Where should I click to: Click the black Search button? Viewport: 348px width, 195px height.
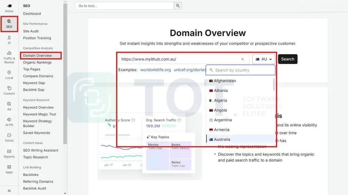tap(288, 59)
